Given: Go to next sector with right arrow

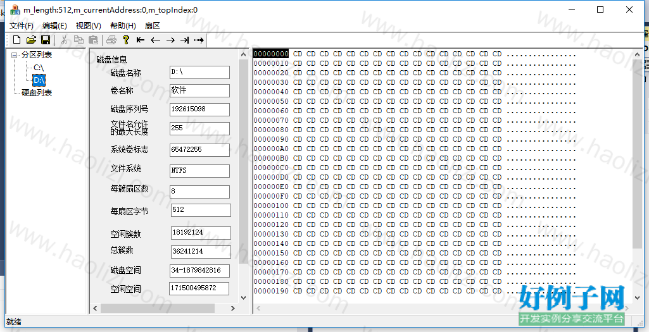Looking at the screenshot, I should (x=170, y=40).
